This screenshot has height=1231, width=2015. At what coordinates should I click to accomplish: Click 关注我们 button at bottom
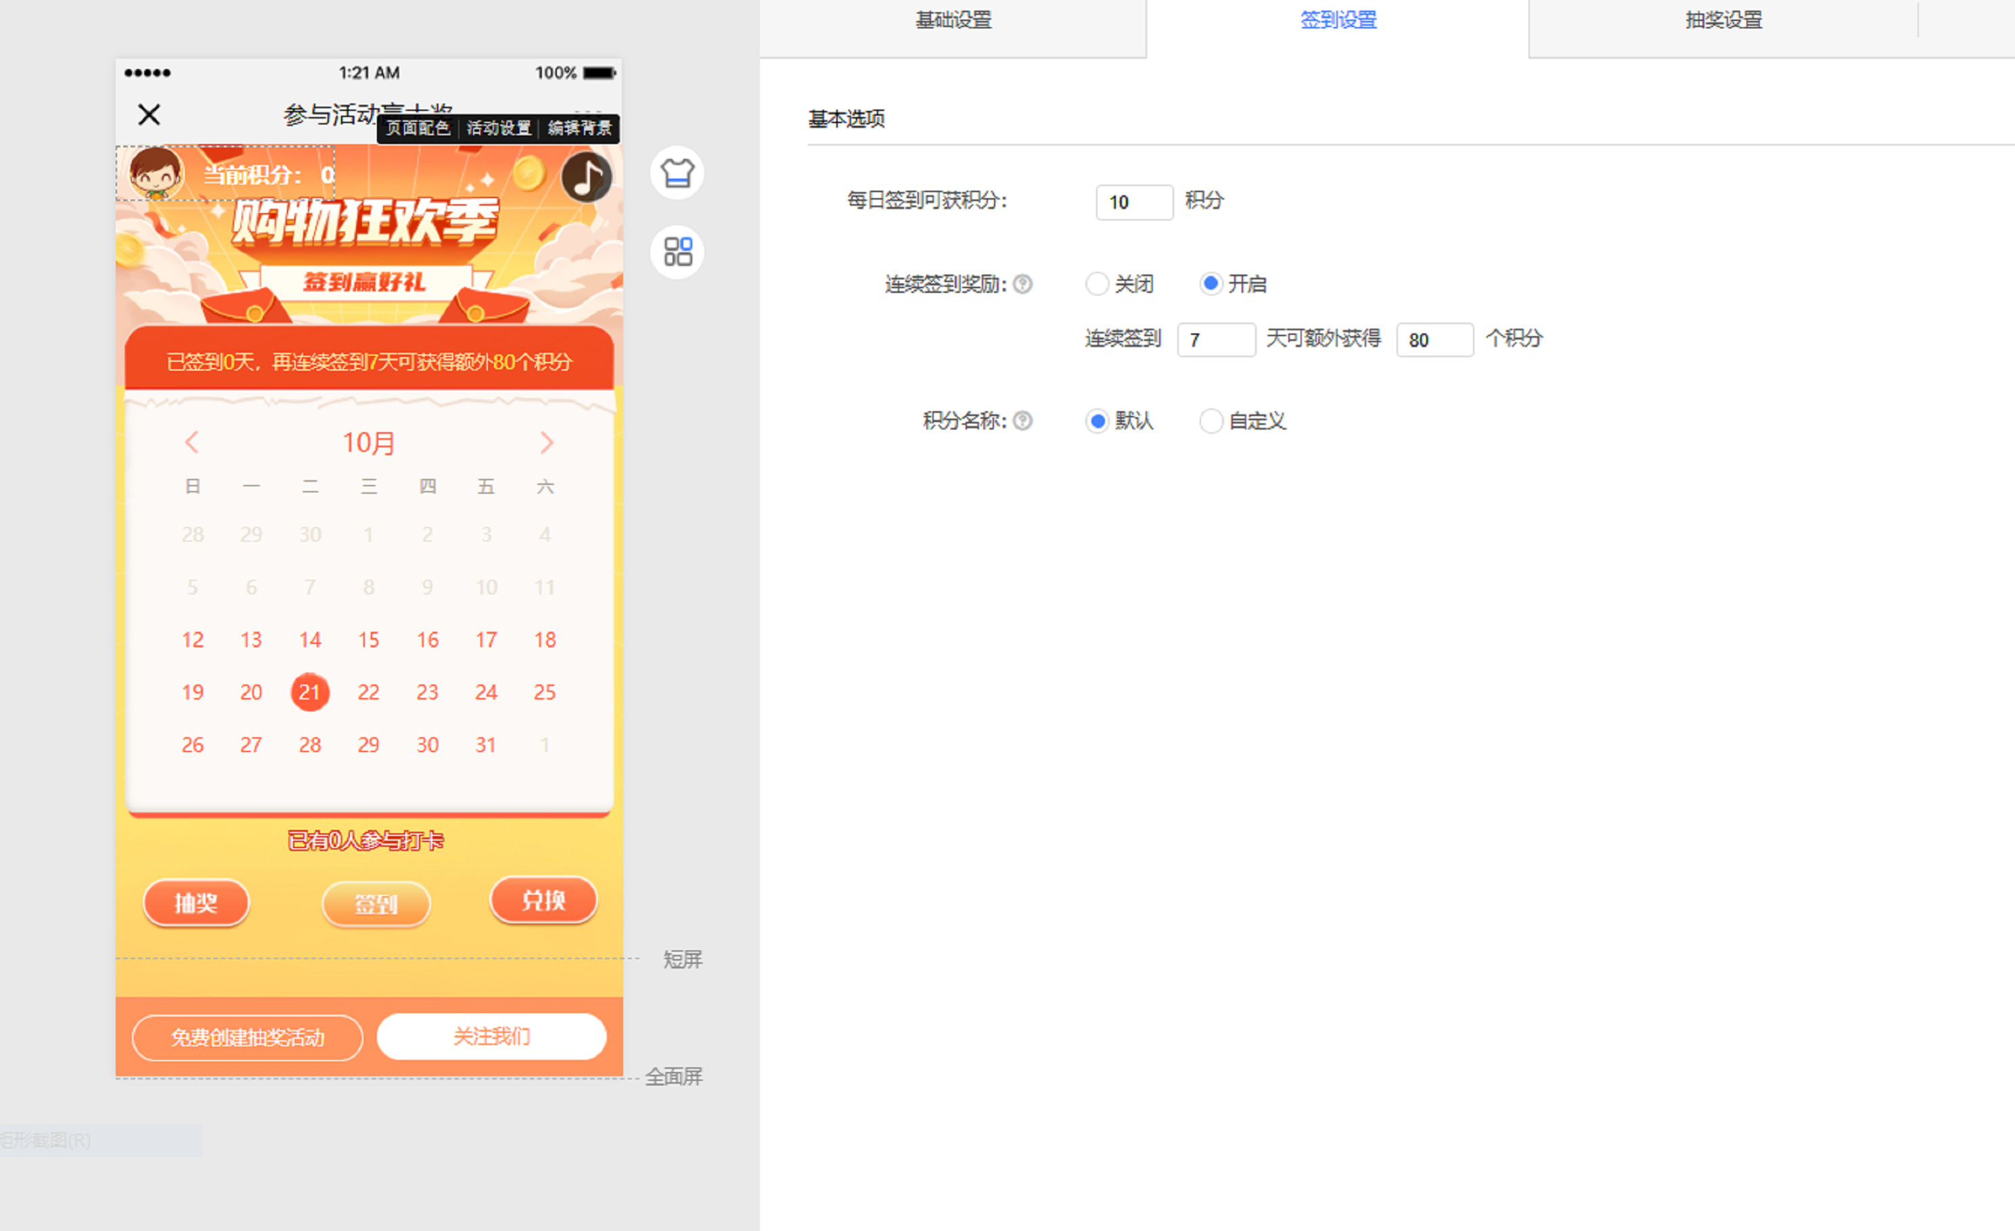(491, 1036)
